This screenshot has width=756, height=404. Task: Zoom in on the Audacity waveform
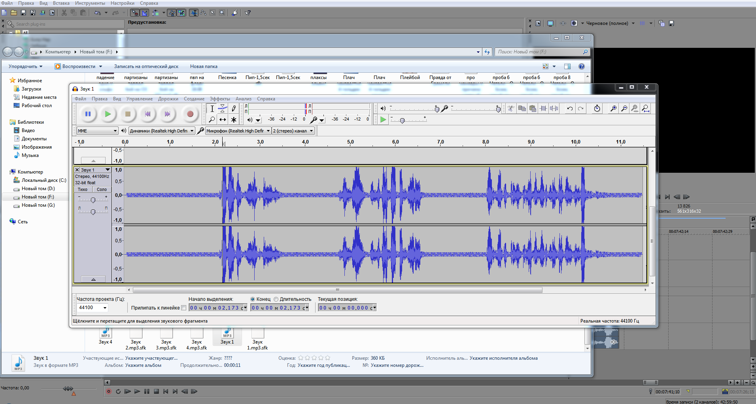point(613,108)
